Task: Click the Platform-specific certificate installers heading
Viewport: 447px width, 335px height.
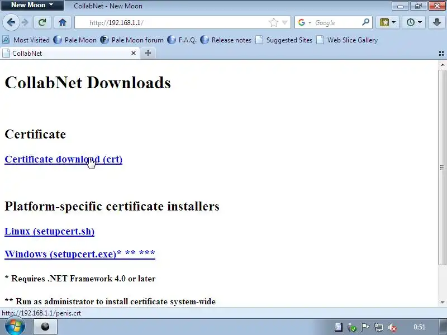Action: tap(112, 206)
